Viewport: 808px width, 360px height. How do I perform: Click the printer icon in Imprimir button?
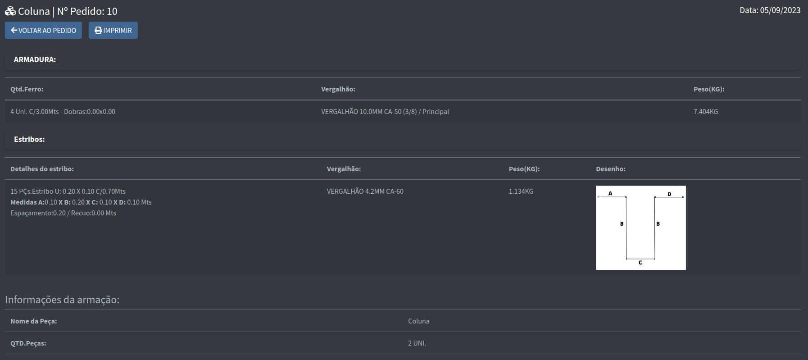pyautogui.click(x=98, y=30)
